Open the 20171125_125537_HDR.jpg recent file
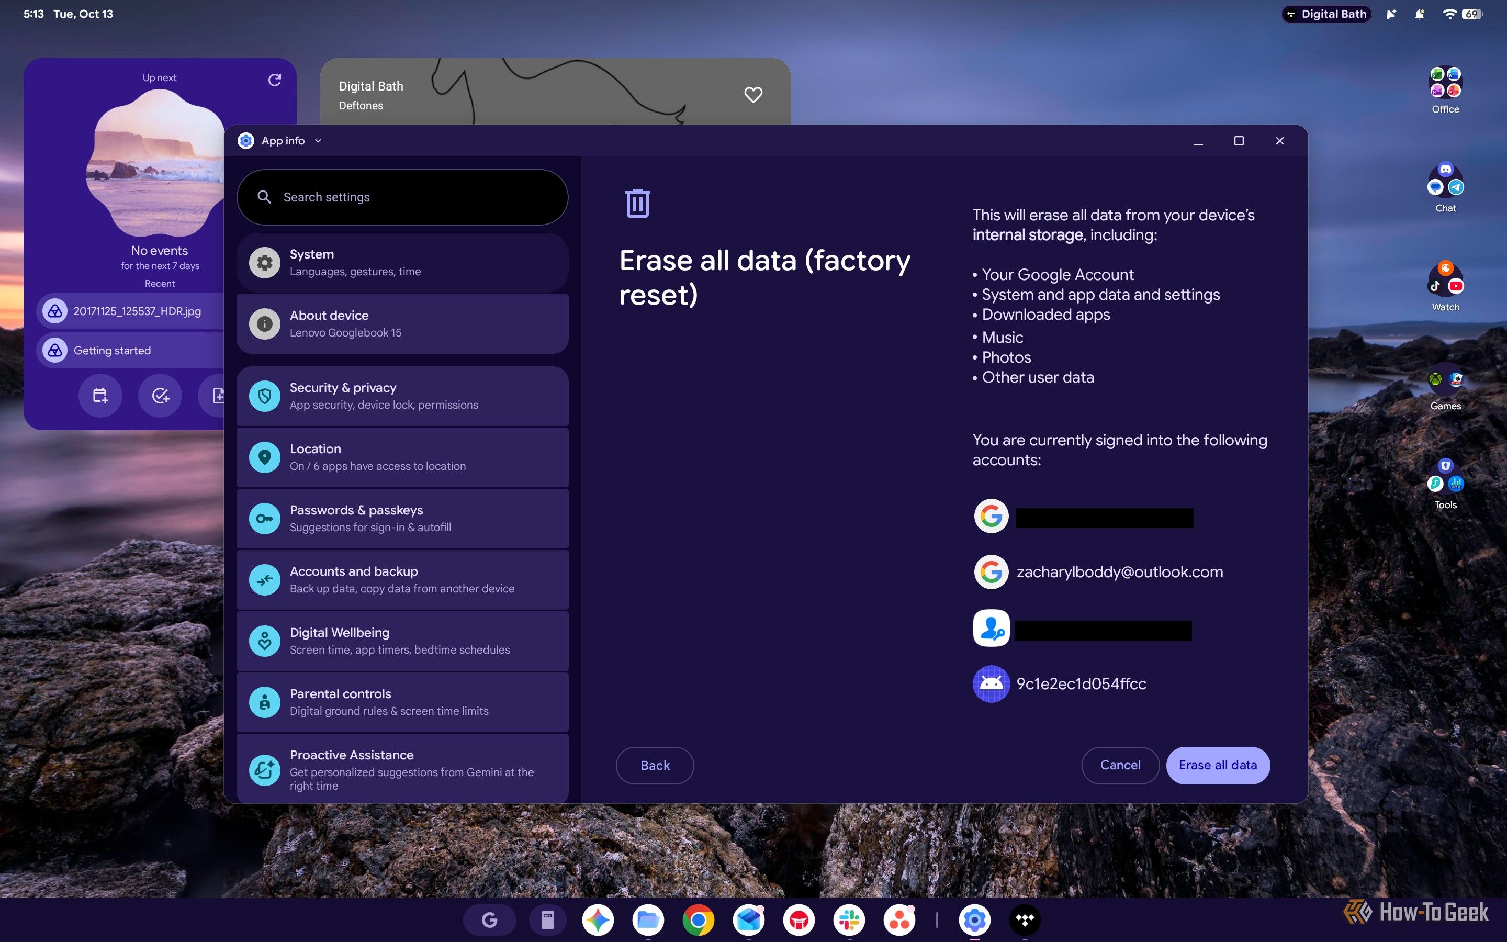1507x942 pixels. pyautogui.click(x=131, y=311)
